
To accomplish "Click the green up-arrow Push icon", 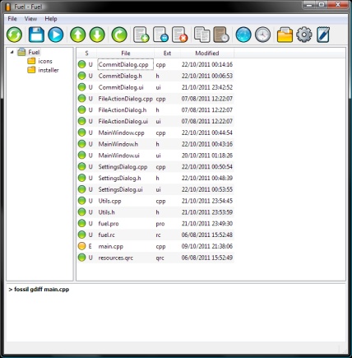I will pos(78,35).
